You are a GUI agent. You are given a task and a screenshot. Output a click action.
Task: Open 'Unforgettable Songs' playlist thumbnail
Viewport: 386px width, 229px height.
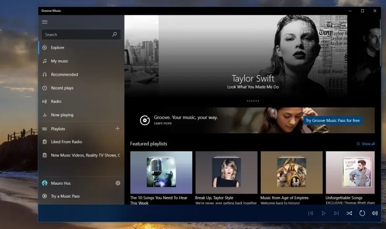350,172
